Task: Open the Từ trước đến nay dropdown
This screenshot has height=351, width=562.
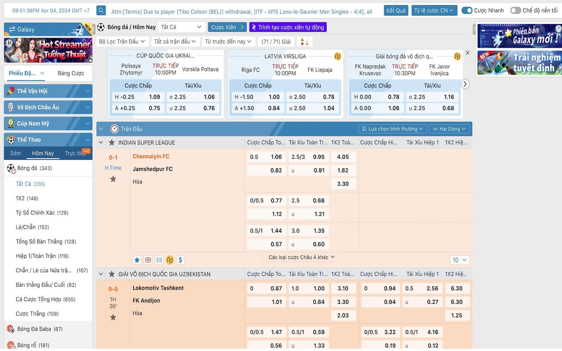Action: click(228, 41)
